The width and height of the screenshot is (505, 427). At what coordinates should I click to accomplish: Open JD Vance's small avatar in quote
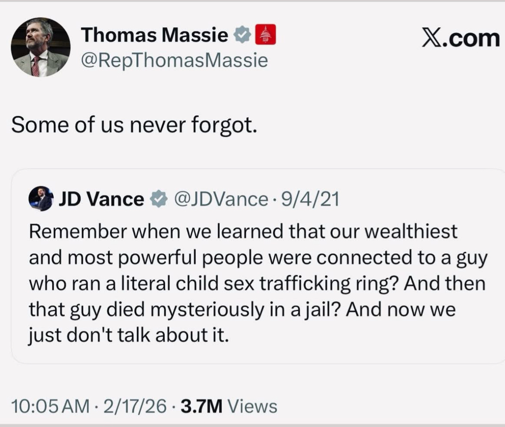click(x=41, y=199)
